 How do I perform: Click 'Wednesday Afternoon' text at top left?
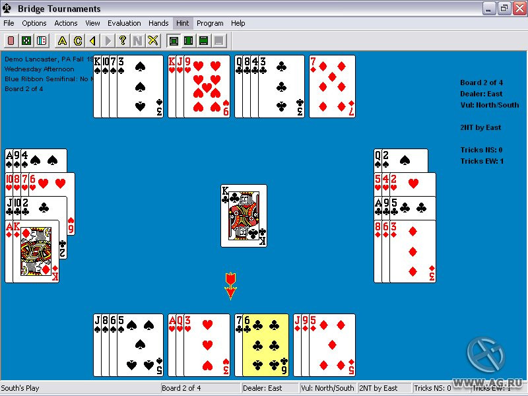40,69
